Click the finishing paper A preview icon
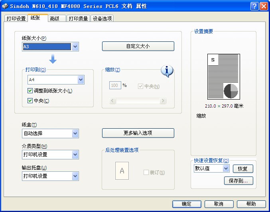The height and width of the screenshot is (212, 270). click(x=122, y=171)
